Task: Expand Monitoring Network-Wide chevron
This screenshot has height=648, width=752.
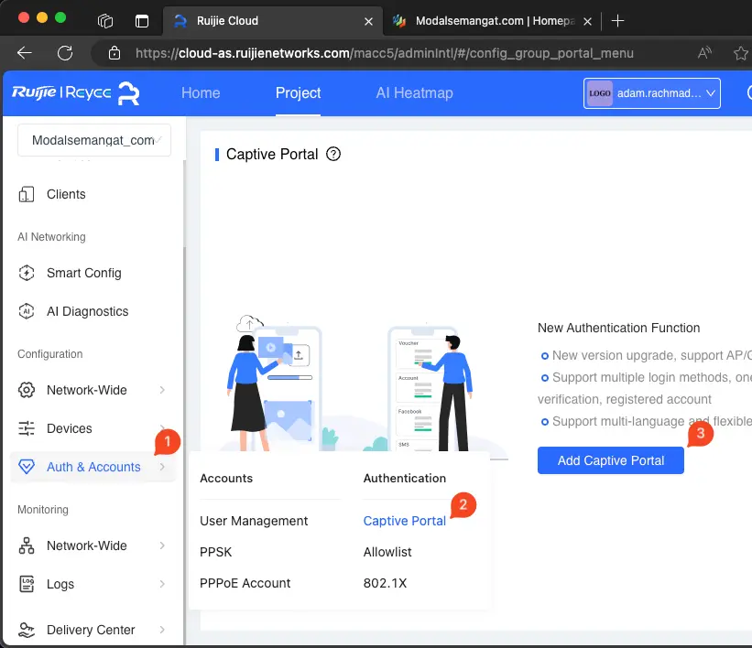Action: tap(162, 545)
